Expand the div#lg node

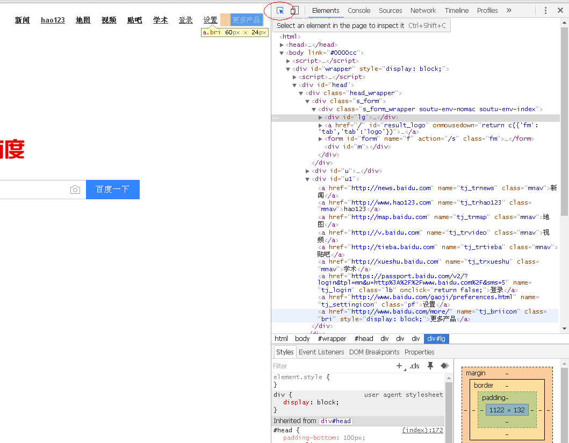coord(320,118)
